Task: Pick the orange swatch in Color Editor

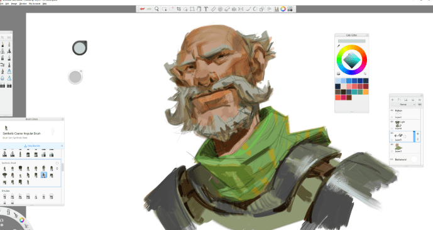Action: 366,92
